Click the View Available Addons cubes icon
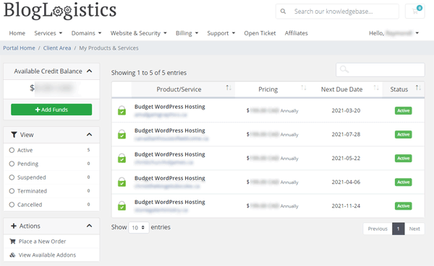The width and height of the screenshot is (434, 266). coord(12,255)
